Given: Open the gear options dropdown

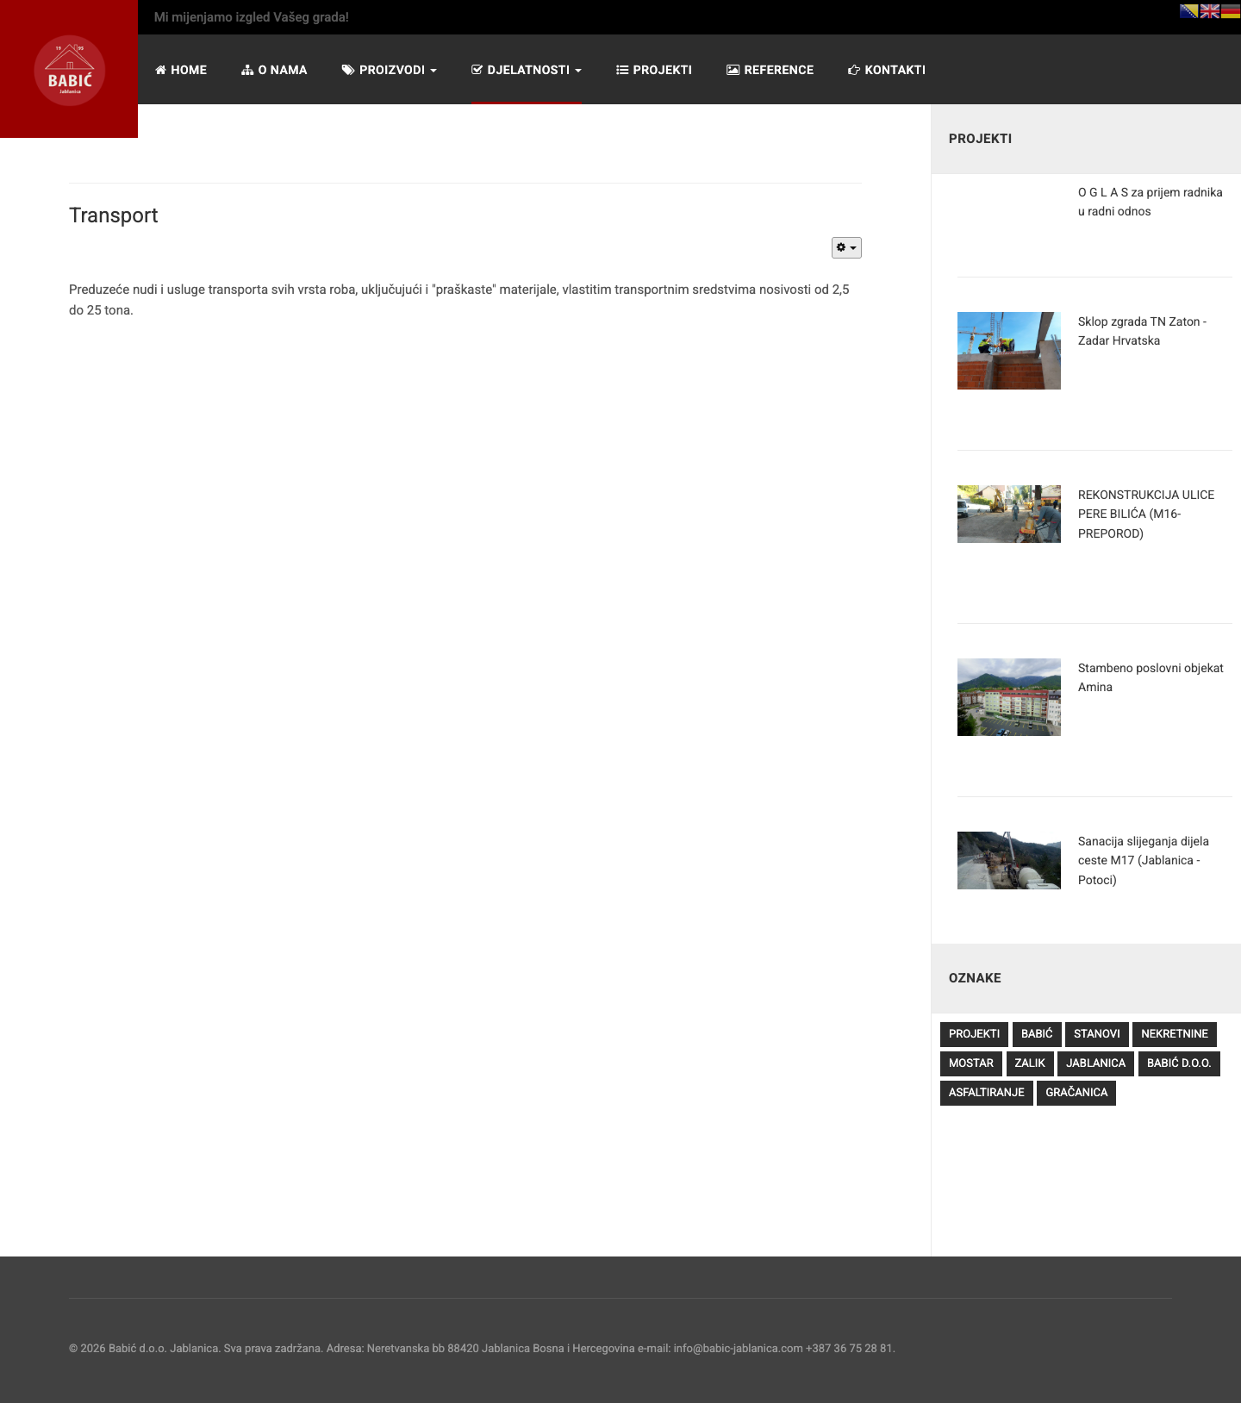Looking at the screenshot, I should 846,248.
